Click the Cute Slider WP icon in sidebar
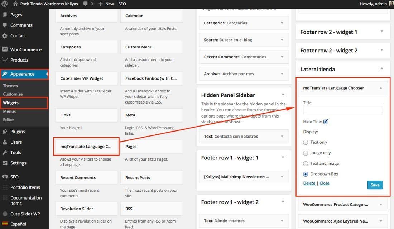 5,214
